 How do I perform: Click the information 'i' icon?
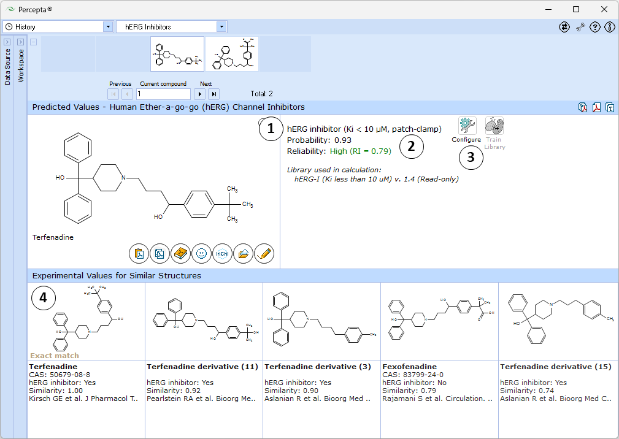tap(610, 27)
